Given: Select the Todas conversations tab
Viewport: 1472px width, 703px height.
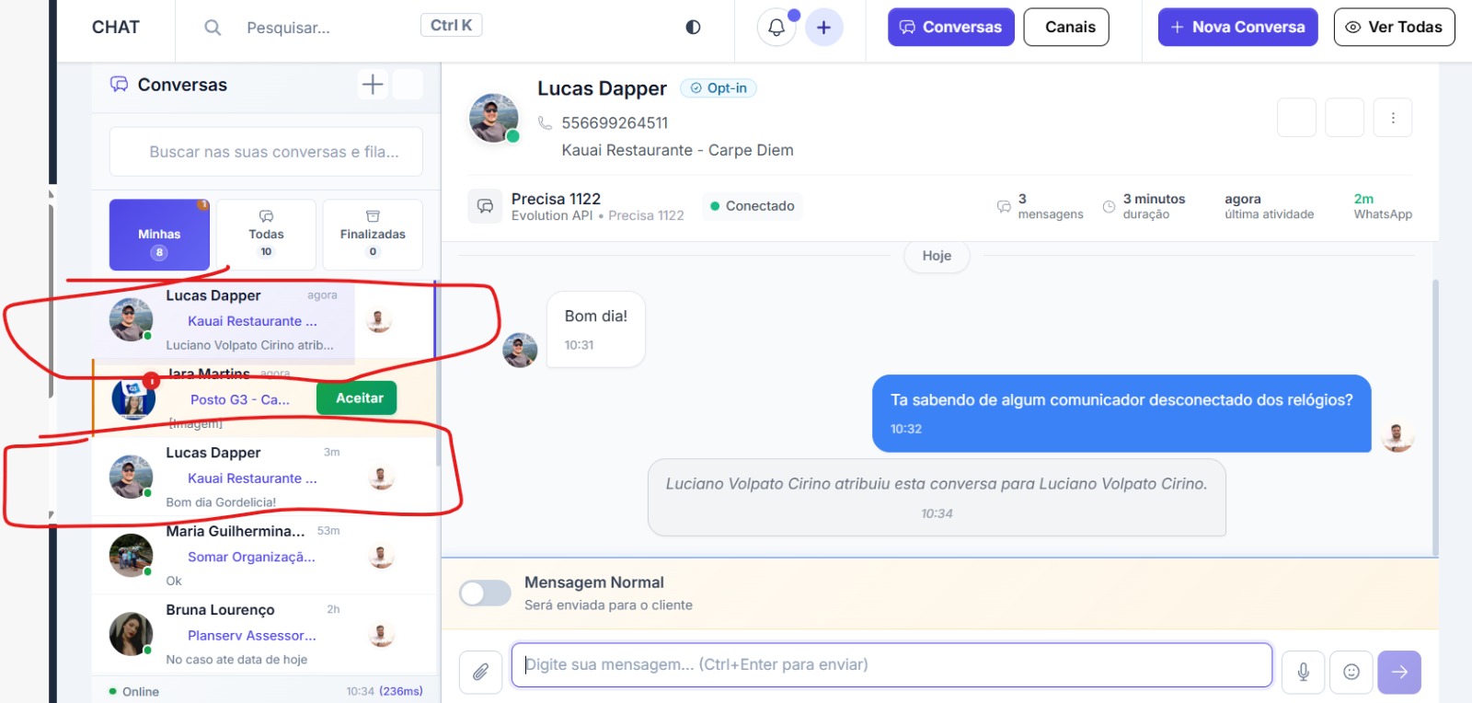Looking at the screenshot, I should pos(266,236).
